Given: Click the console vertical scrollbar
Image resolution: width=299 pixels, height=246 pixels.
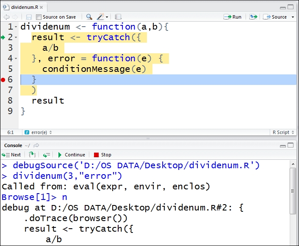Looking at the screenshot, I should 293,190.
